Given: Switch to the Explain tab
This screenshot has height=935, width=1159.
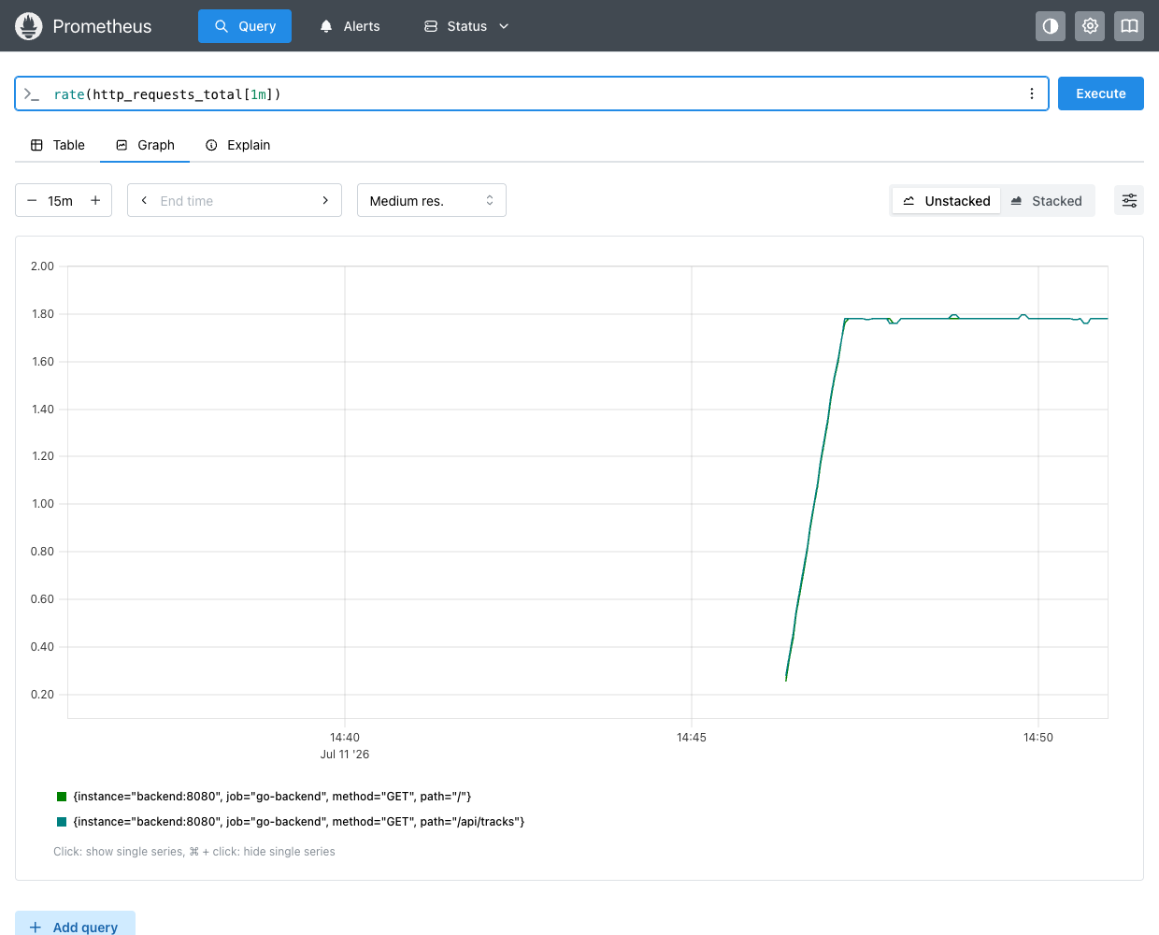Looking at the screenshot, I should click(237, 145).
